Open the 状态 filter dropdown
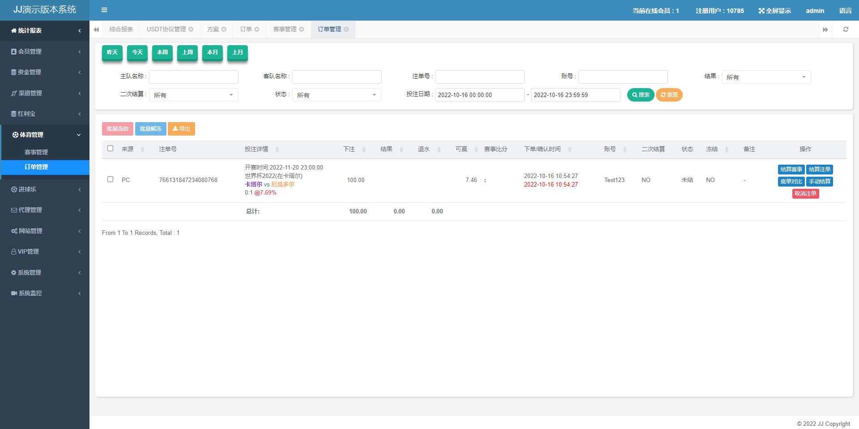The image size is (859, 429). (336, 94)
